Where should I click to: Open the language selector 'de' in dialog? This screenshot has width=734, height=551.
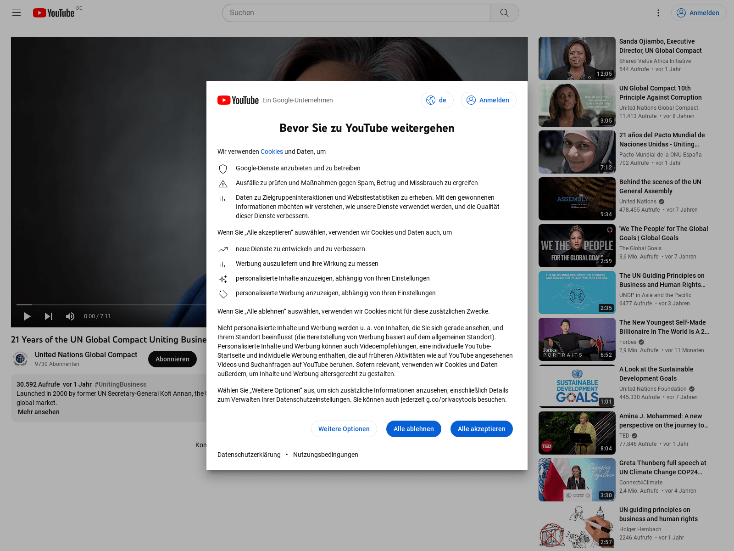[437, 100]
